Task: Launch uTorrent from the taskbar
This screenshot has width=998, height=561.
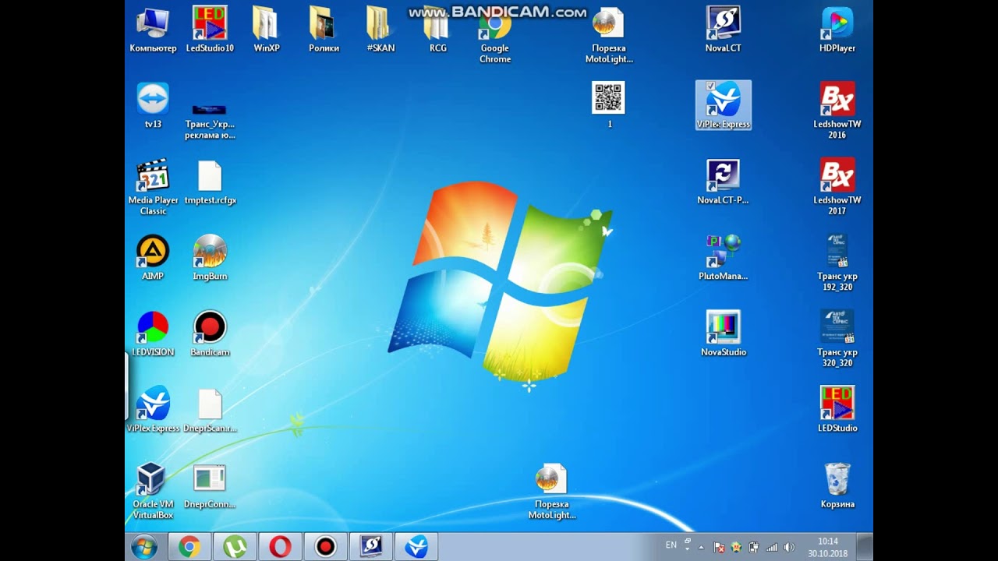Action: pyautogui.click(x=235, y=547)
